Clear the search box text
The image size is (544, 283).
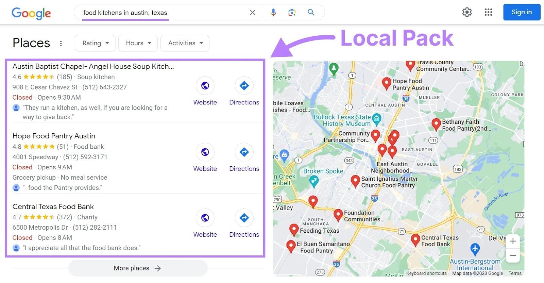point(252,13)
